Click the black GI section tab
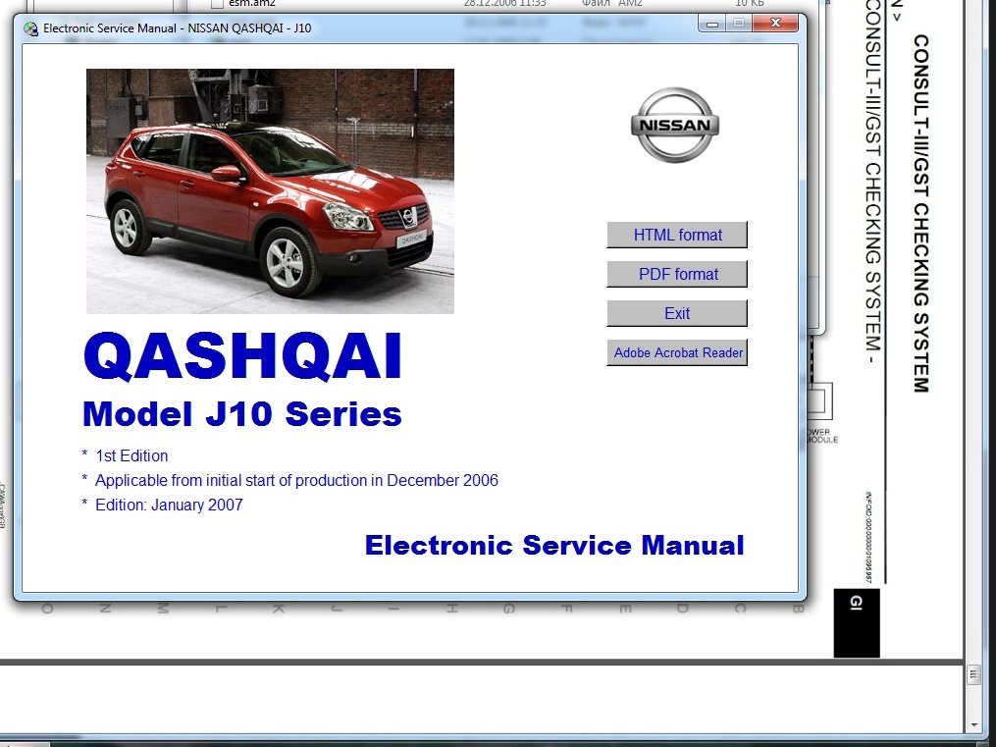This screenshot has height=747, width=996. tap(856, 622)
